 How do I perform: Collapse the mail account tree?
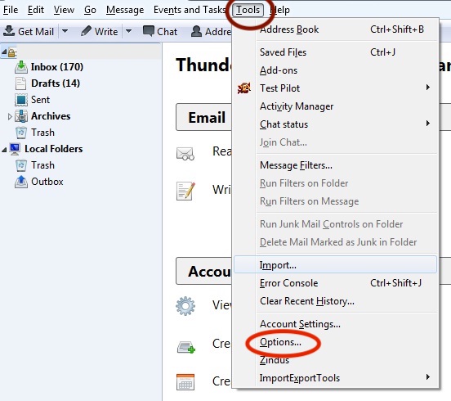coord(4,52)
